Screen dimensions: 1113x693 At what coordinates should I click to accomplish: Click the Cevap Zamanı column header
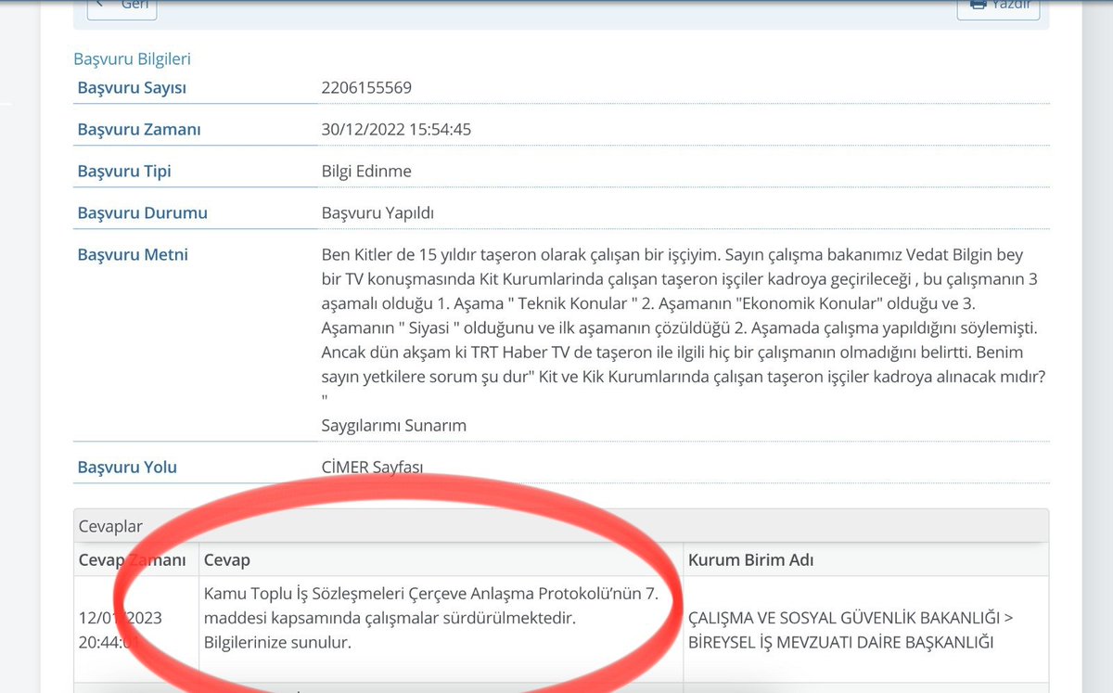pyautogui.click(x=136, y=558)
